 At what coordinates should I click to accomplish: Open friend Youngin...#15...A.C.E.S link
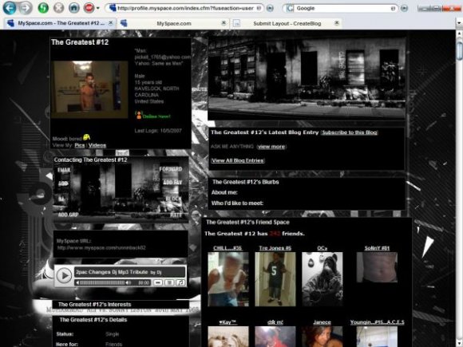[x=377, y=322]
